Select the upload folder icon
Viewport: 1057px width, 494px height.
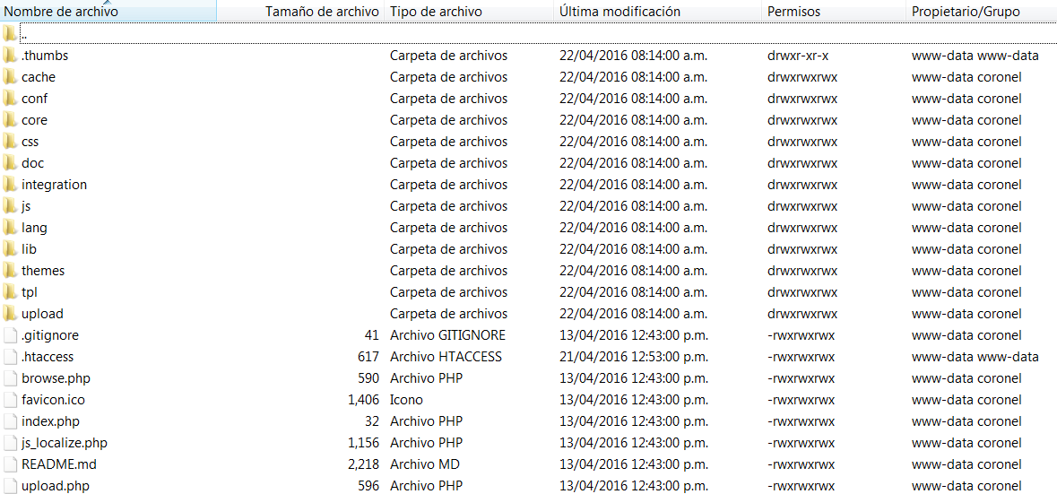10,314
